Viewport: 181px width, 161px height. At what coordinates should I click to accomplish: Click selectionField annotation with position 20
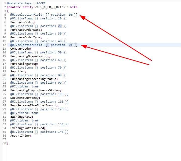pyautogui.click(x=44, y=45)
